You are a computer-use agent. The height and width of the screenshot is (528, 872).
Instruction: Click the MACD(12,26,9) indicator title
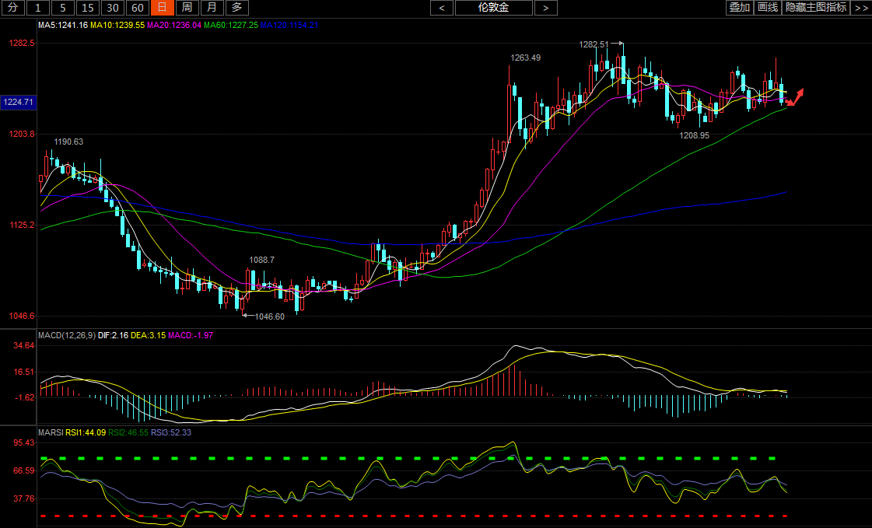(67, 335)
